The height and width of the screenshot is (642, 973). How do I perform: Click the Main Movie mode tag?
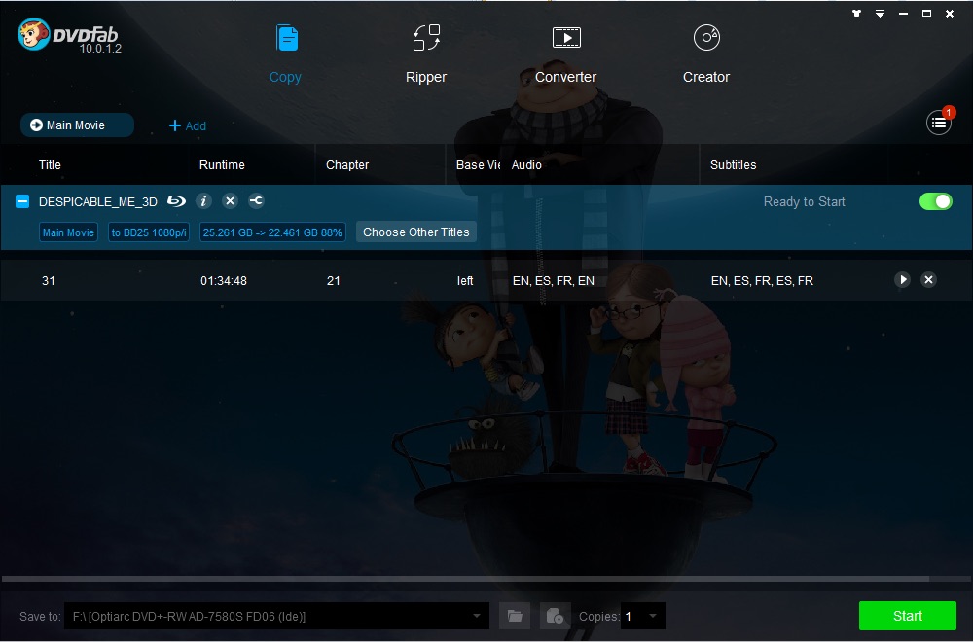[x=68, y=232]
